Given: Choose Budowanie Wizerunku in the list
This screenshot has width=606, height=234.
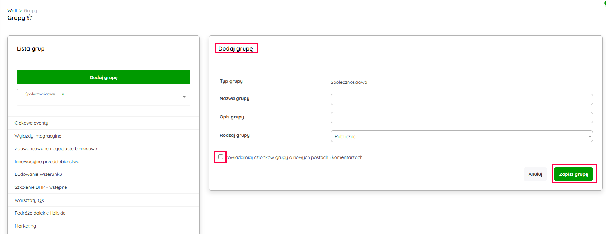Looking at the screenshot, I should (38, 174).
